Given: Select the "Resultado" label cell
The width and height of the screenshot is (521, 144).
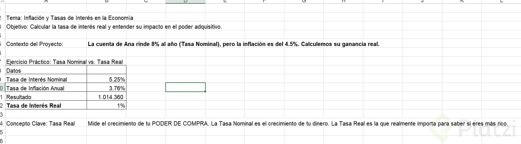Looking at the screenshot, I should [45, 97].
